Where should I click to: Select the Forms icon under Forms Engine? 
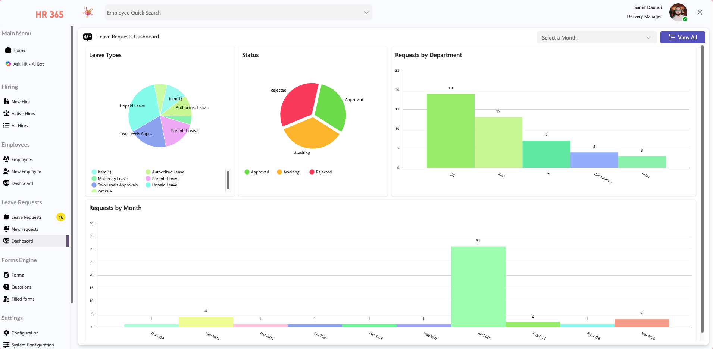coord(6,275)
